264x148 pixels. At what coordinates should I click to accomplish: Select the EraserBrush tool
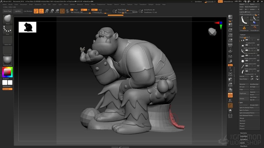pyautogui.click(x=255, y=29)
